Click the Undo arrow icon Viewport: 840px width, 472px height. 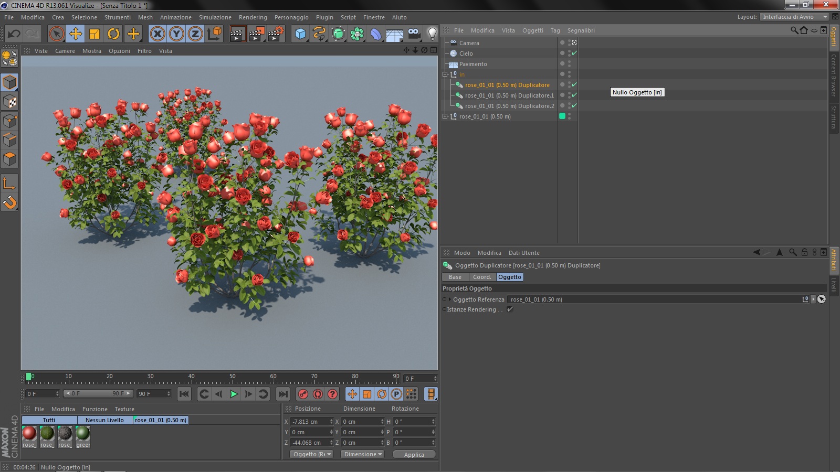pos(14,34)
